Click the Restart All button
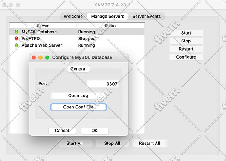This screenshot has height=161, width=226. (150, 143)
